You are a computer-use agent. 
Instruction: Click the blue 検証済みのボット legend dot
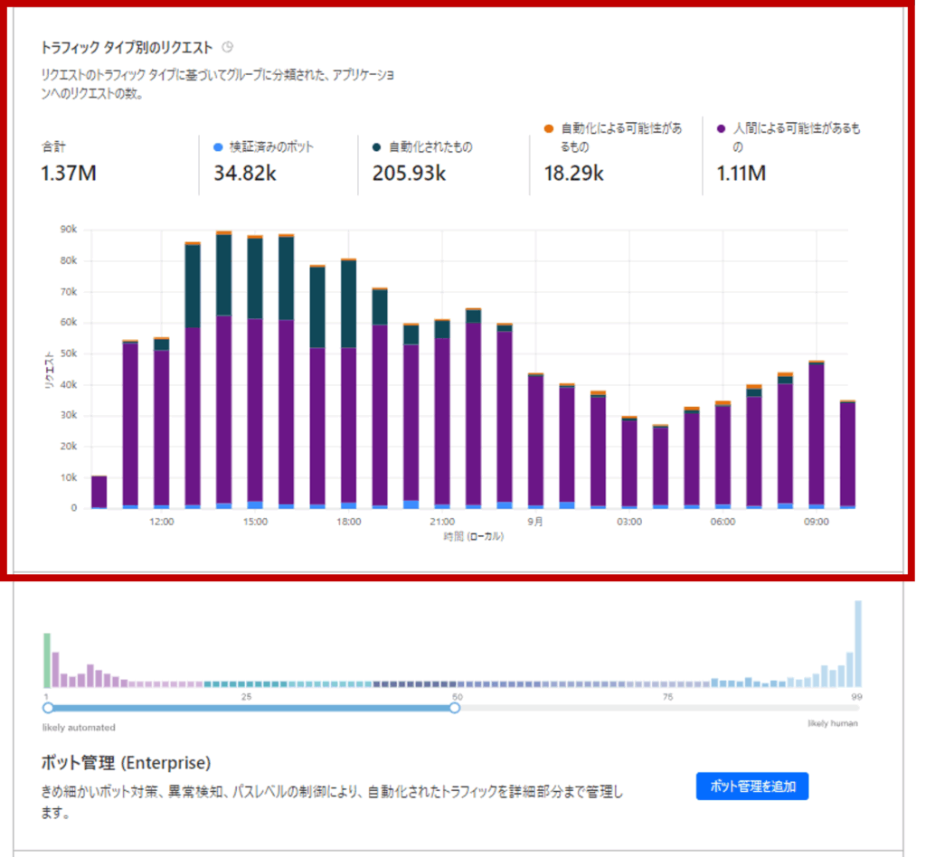coord(217,146)
